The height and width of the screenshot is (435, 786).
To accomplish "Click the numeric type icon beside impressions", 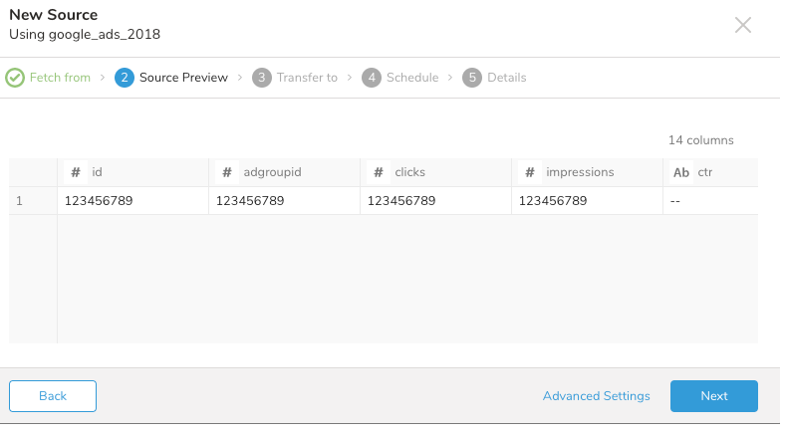I will [530, 172].
